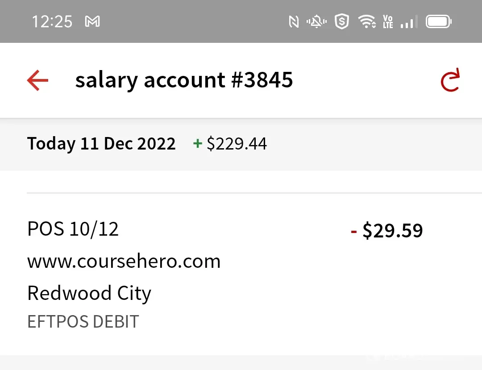Tap the red back arrow
Screen dimensions: 482x370
[x=37, y=81]
